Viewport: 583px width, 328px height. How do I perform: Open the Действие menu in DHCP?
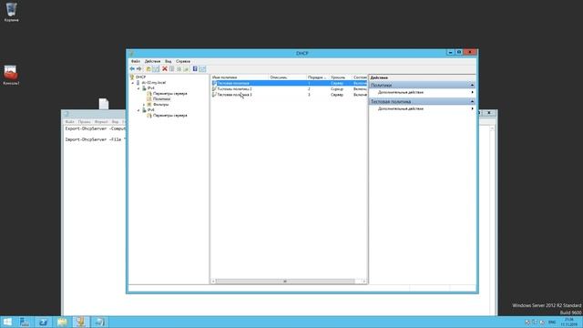pos(152,61)
